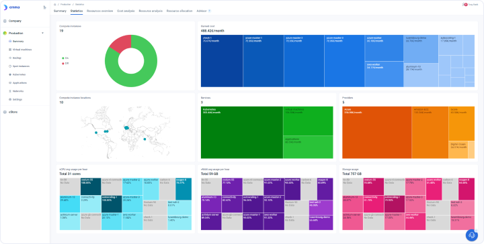Click the map marker near India

coord(145,139)
